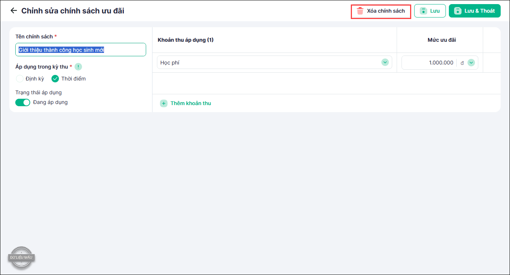Viewport: 510px width, 275px height.
Task: Click the back arrow icon
Action: point(14,11)
